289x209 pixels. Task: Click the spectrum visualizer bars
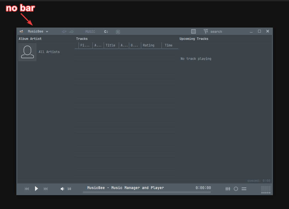click(266, 189)
